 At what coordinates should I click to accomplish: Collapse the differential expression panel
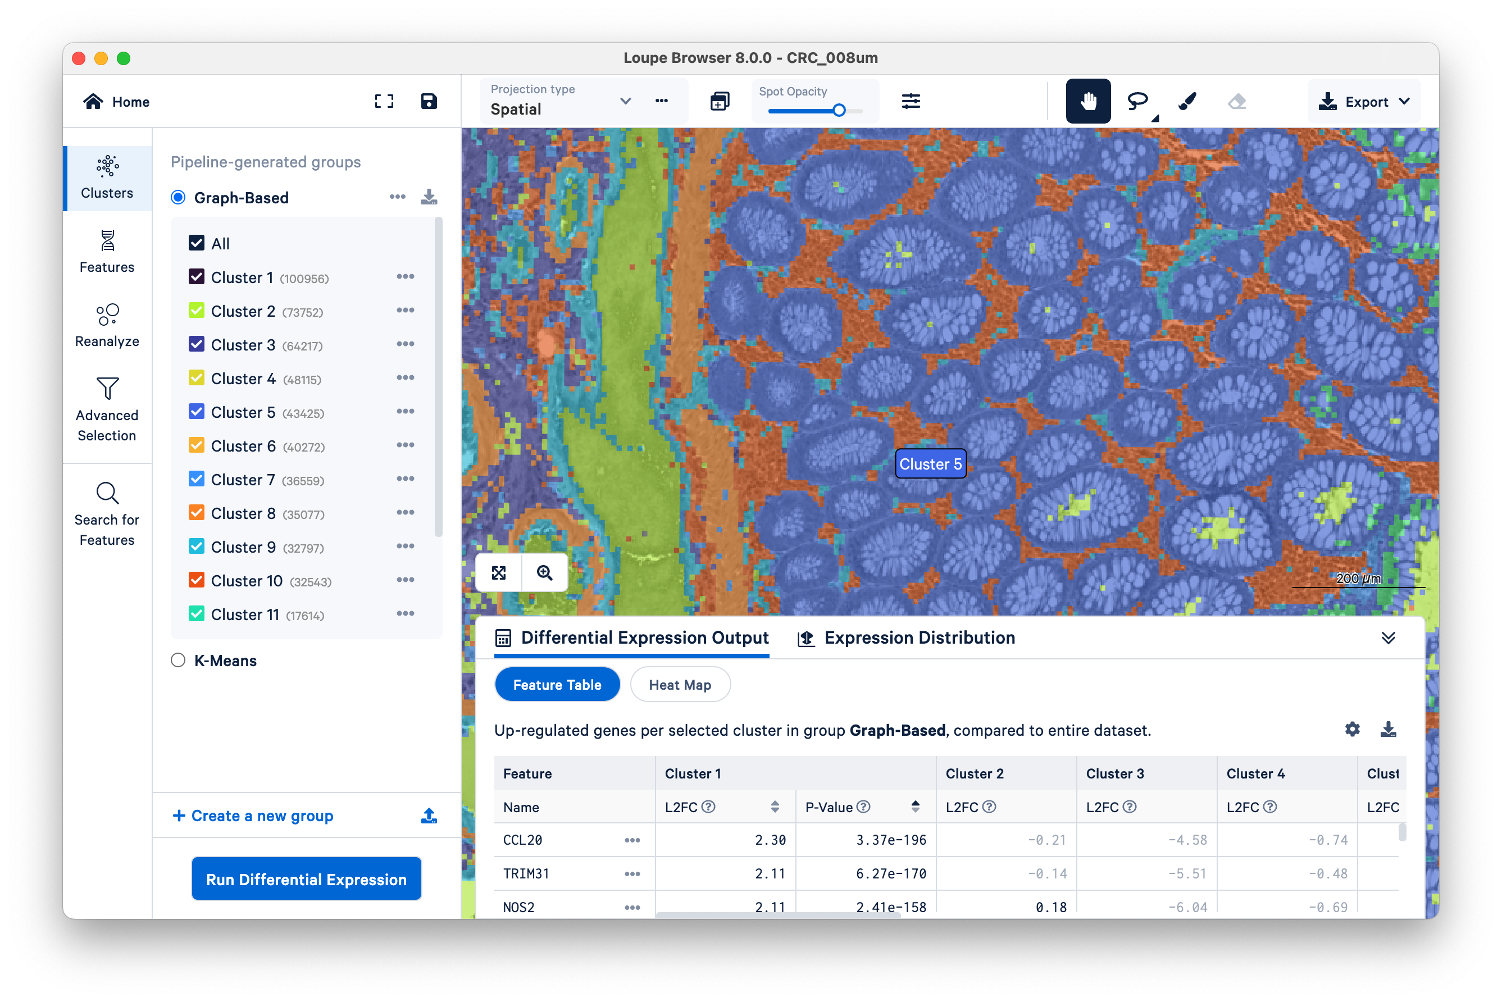[1387, 637]
